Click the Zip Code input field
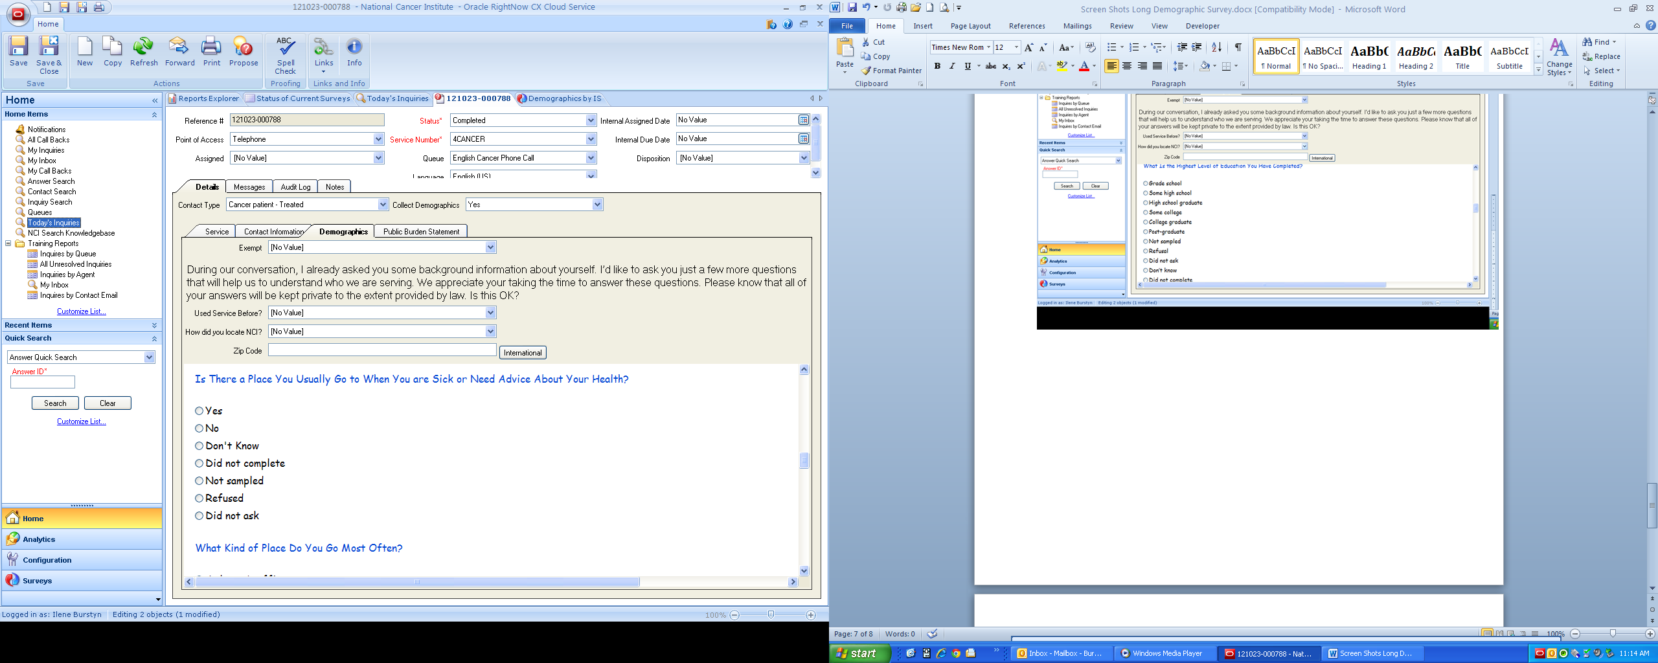Viewport: 1658px width, 663px height. point(382,350)
